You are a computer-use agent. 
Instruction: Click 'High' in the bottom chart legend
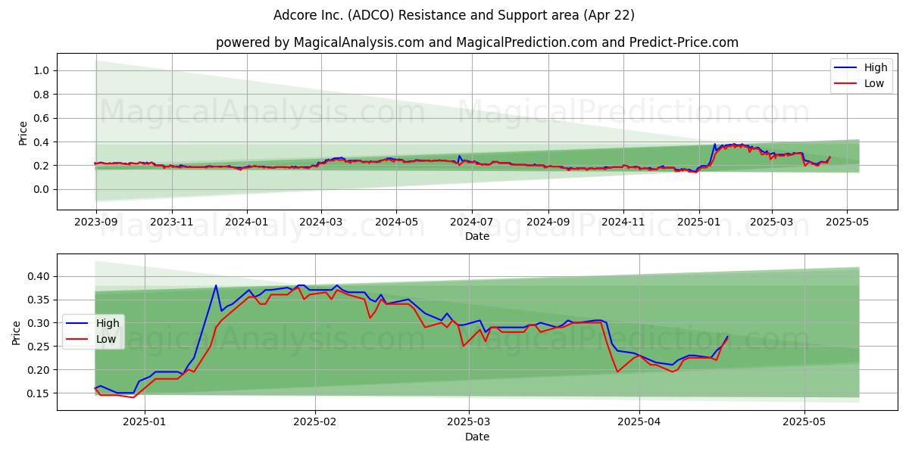point(106,323)
